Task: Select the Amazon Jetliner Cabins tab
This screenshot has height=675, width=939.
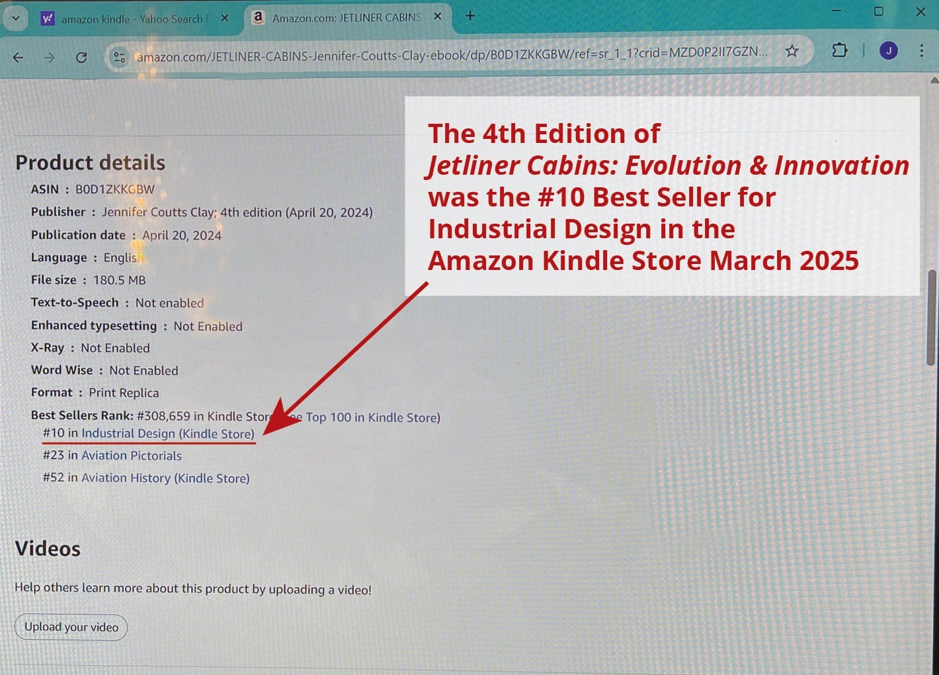Action: coord(345,18)
